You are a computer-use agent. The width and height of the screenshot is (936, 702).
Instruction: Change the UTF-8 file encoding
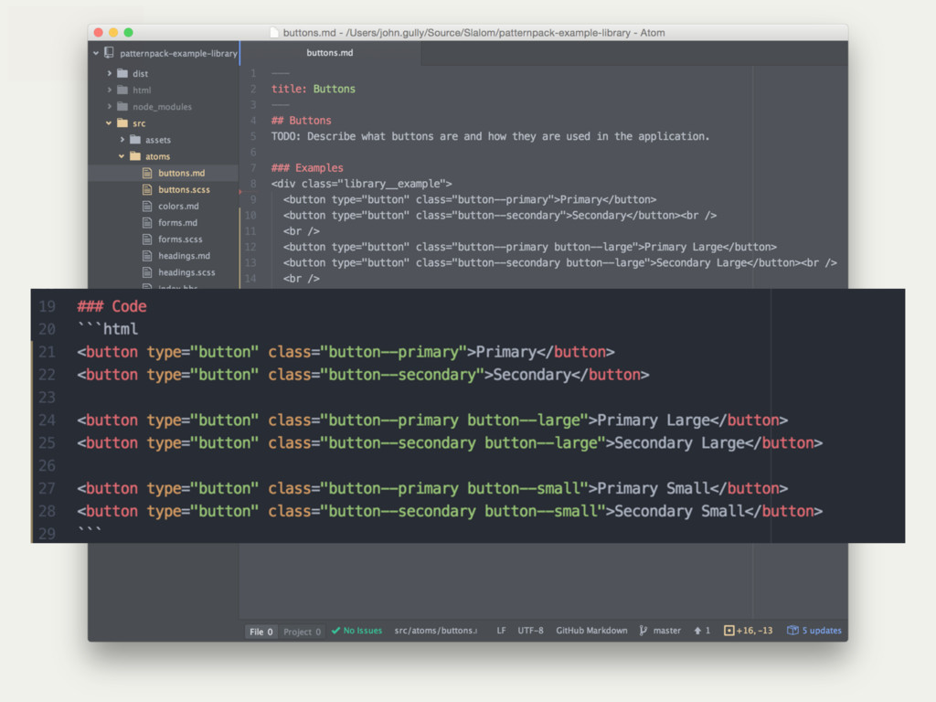pos(530,631)
